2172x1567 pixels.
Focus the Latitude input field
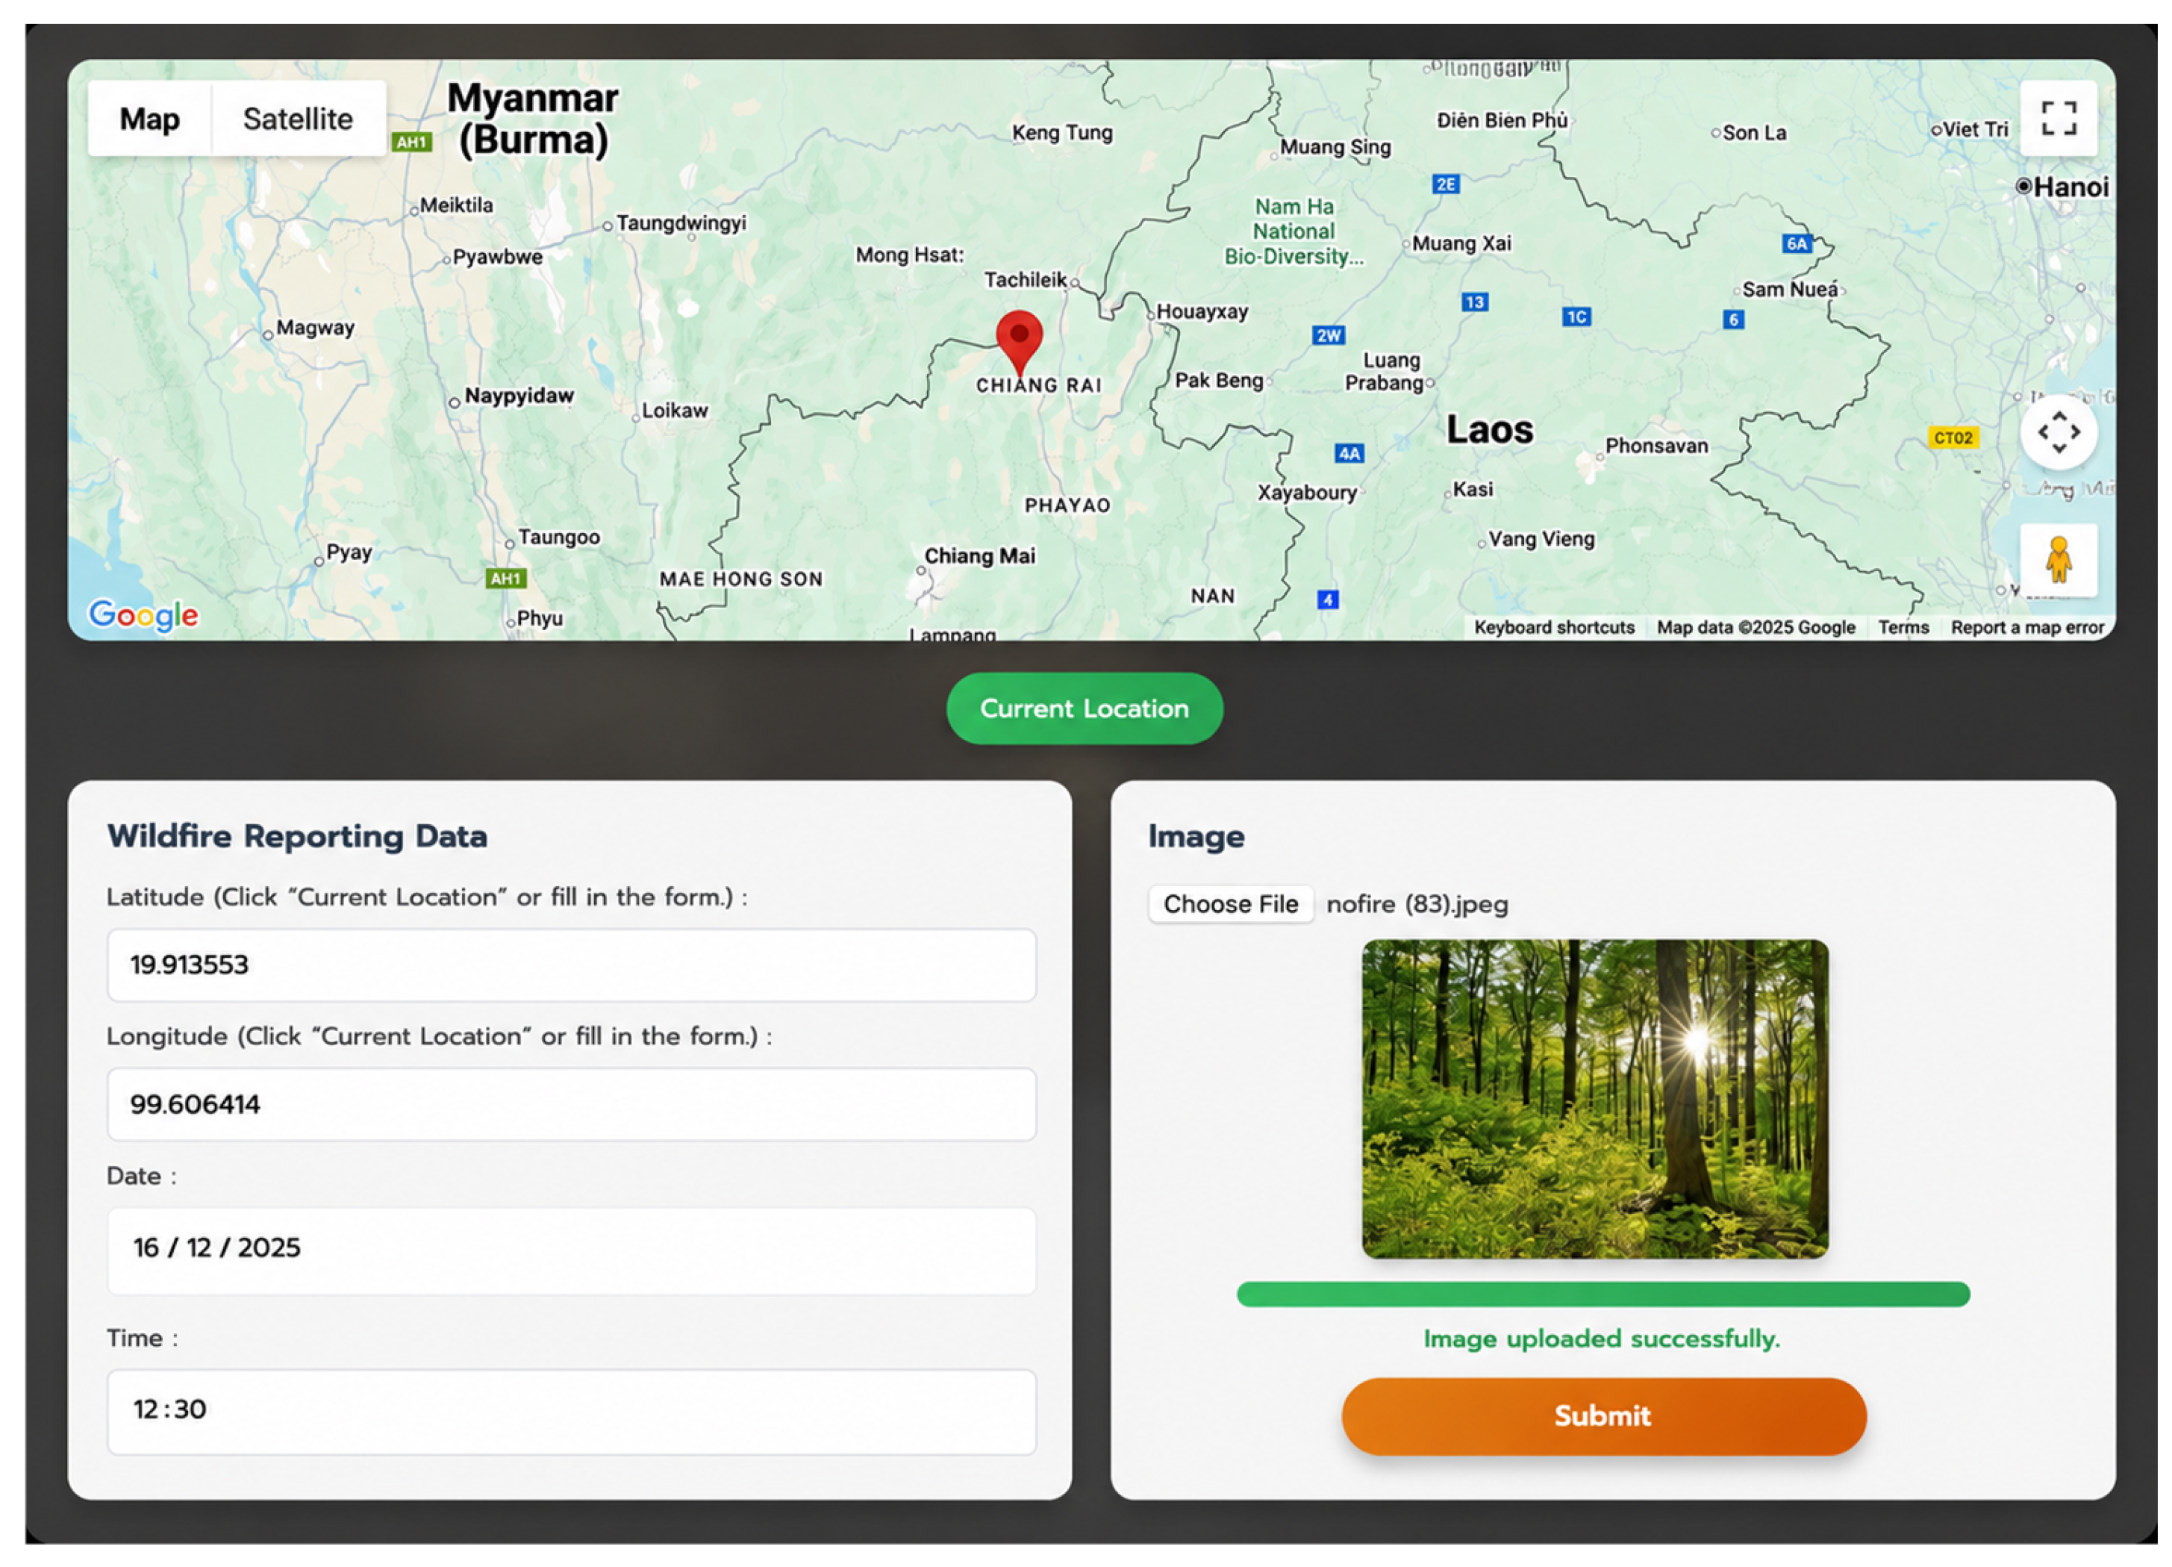[572, 965]
